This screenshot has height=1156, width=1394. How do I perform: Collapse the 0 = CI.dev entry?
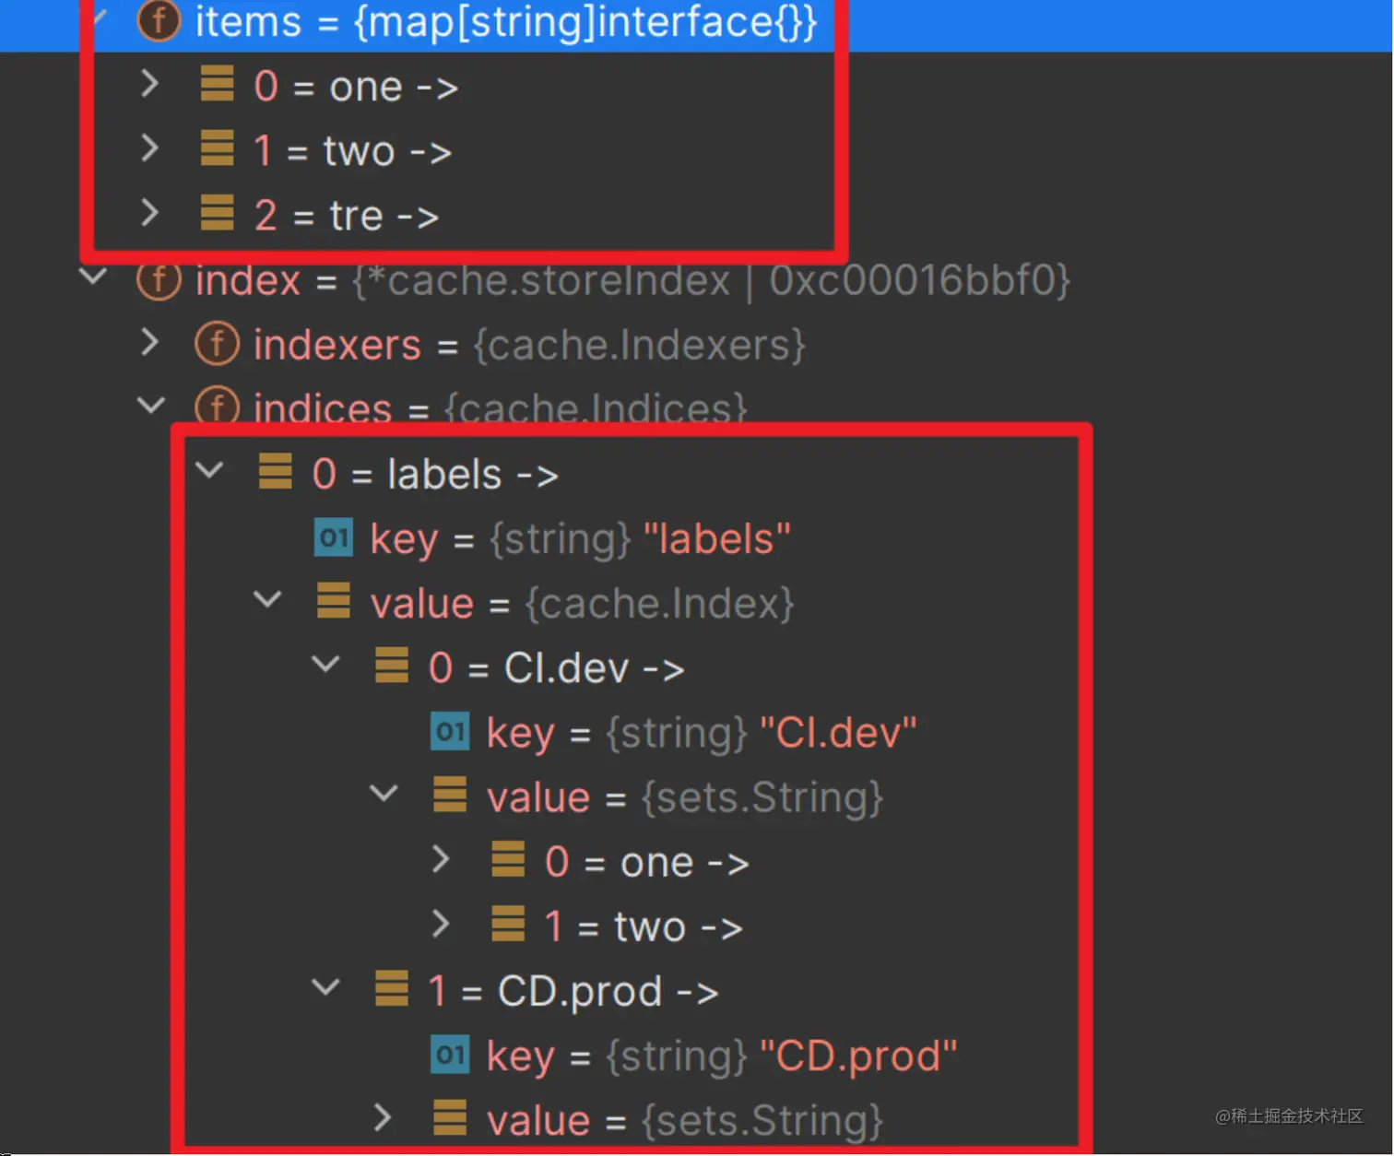tap(325, 664)
